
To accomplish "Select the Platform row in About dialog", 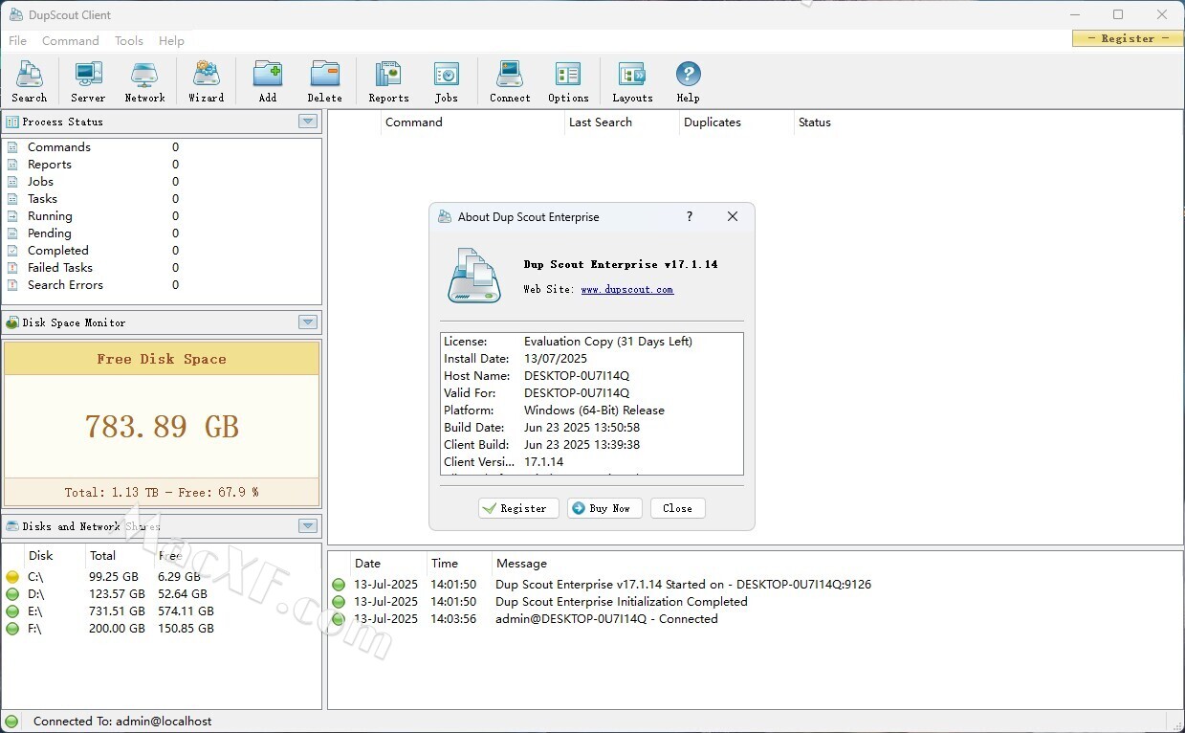I will pyautogui.click(x=592, y=411).
